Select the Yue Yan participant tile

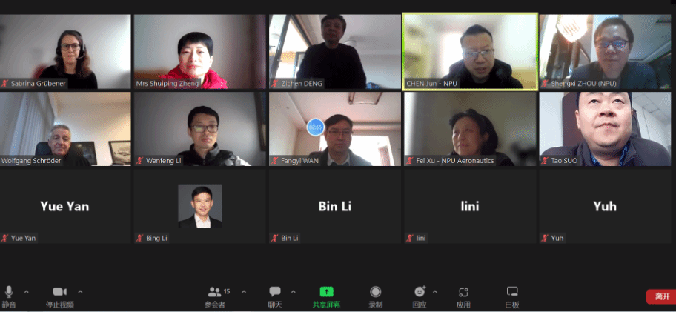pos(65,206)
